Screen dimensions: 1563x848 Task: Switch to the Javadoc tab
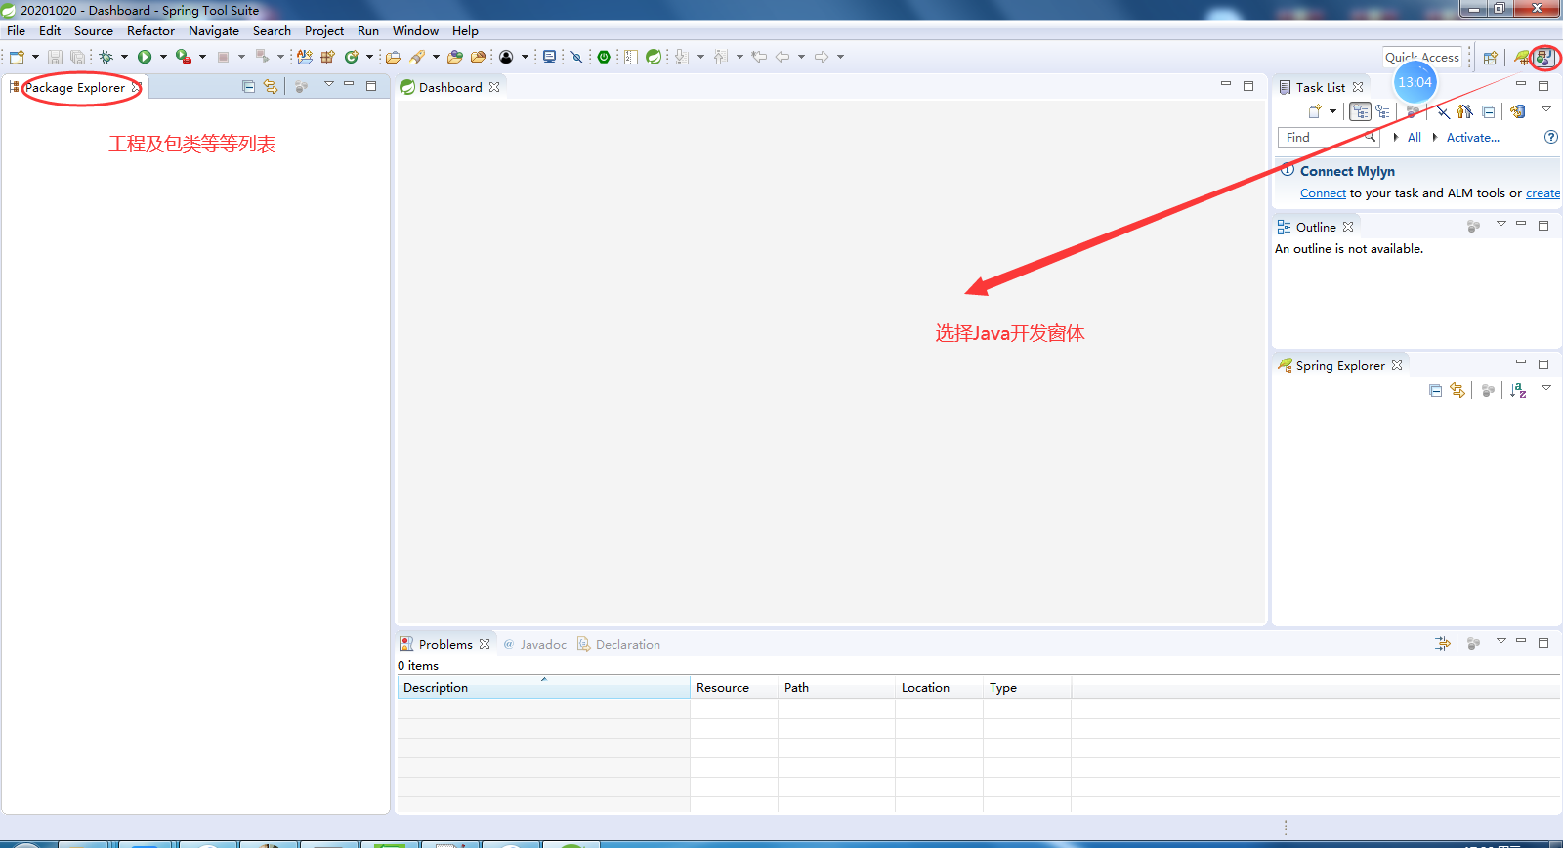click(x=535, y=645)
